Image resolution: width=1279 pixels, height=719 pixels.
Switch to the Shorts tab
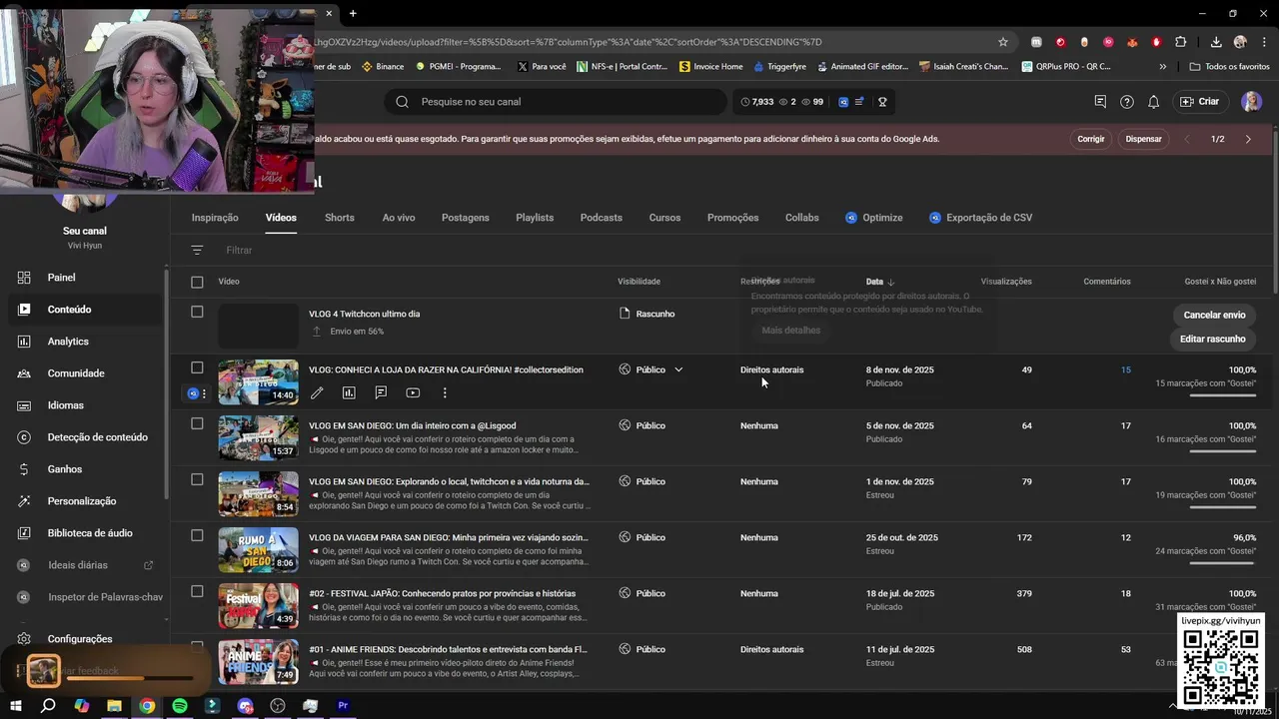click(x=340, y=218)
